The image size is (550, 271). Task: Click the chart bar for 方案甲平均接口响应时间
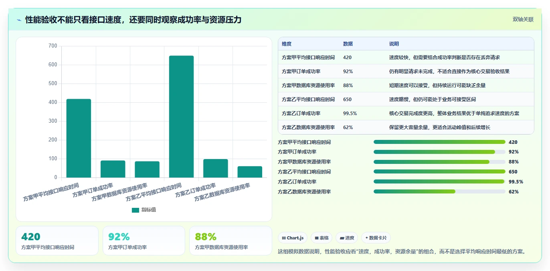point(79,138)
